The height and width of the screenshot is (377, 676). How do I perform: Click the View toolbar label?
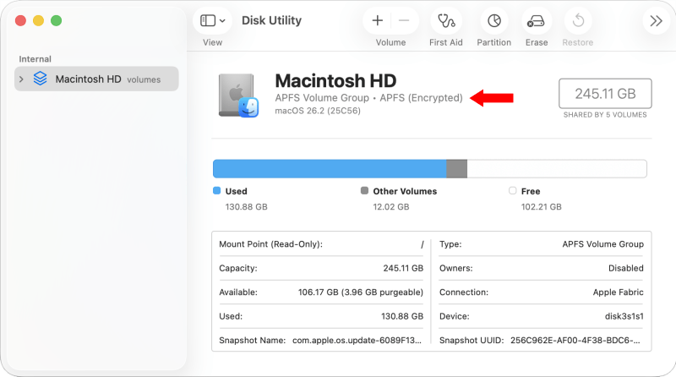pos(213,42)
